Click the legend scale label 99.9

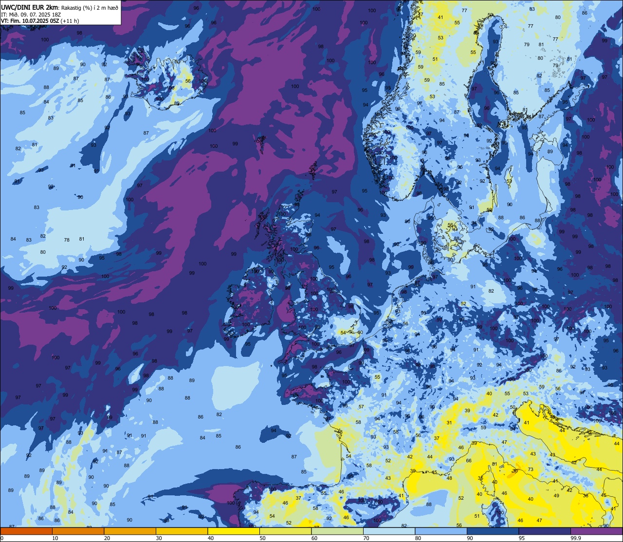click(575, 538)
